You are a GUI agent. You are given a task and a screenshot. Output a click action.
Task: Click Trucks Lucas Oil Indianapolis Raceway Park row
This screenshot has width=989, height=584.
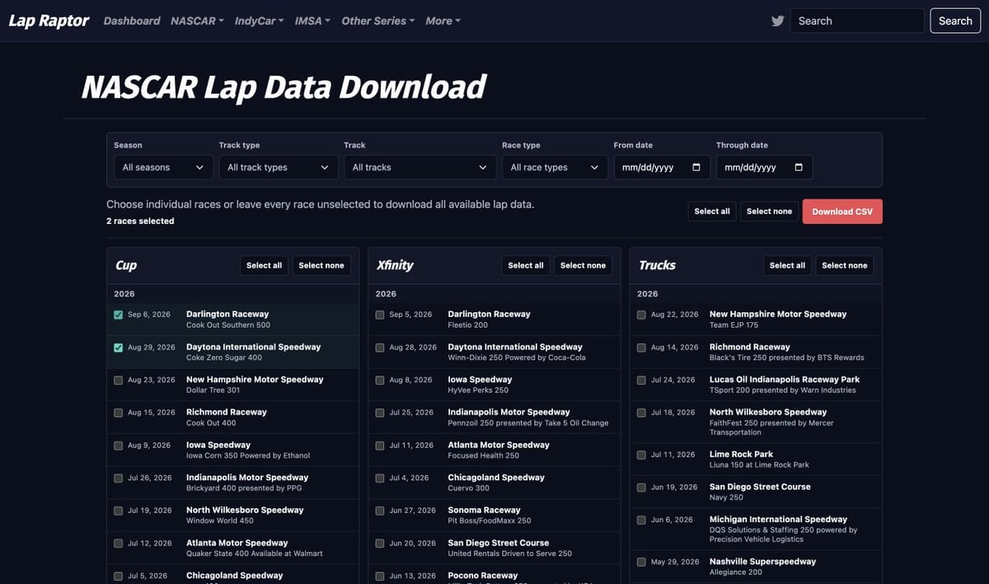click(x=756, y=385)
